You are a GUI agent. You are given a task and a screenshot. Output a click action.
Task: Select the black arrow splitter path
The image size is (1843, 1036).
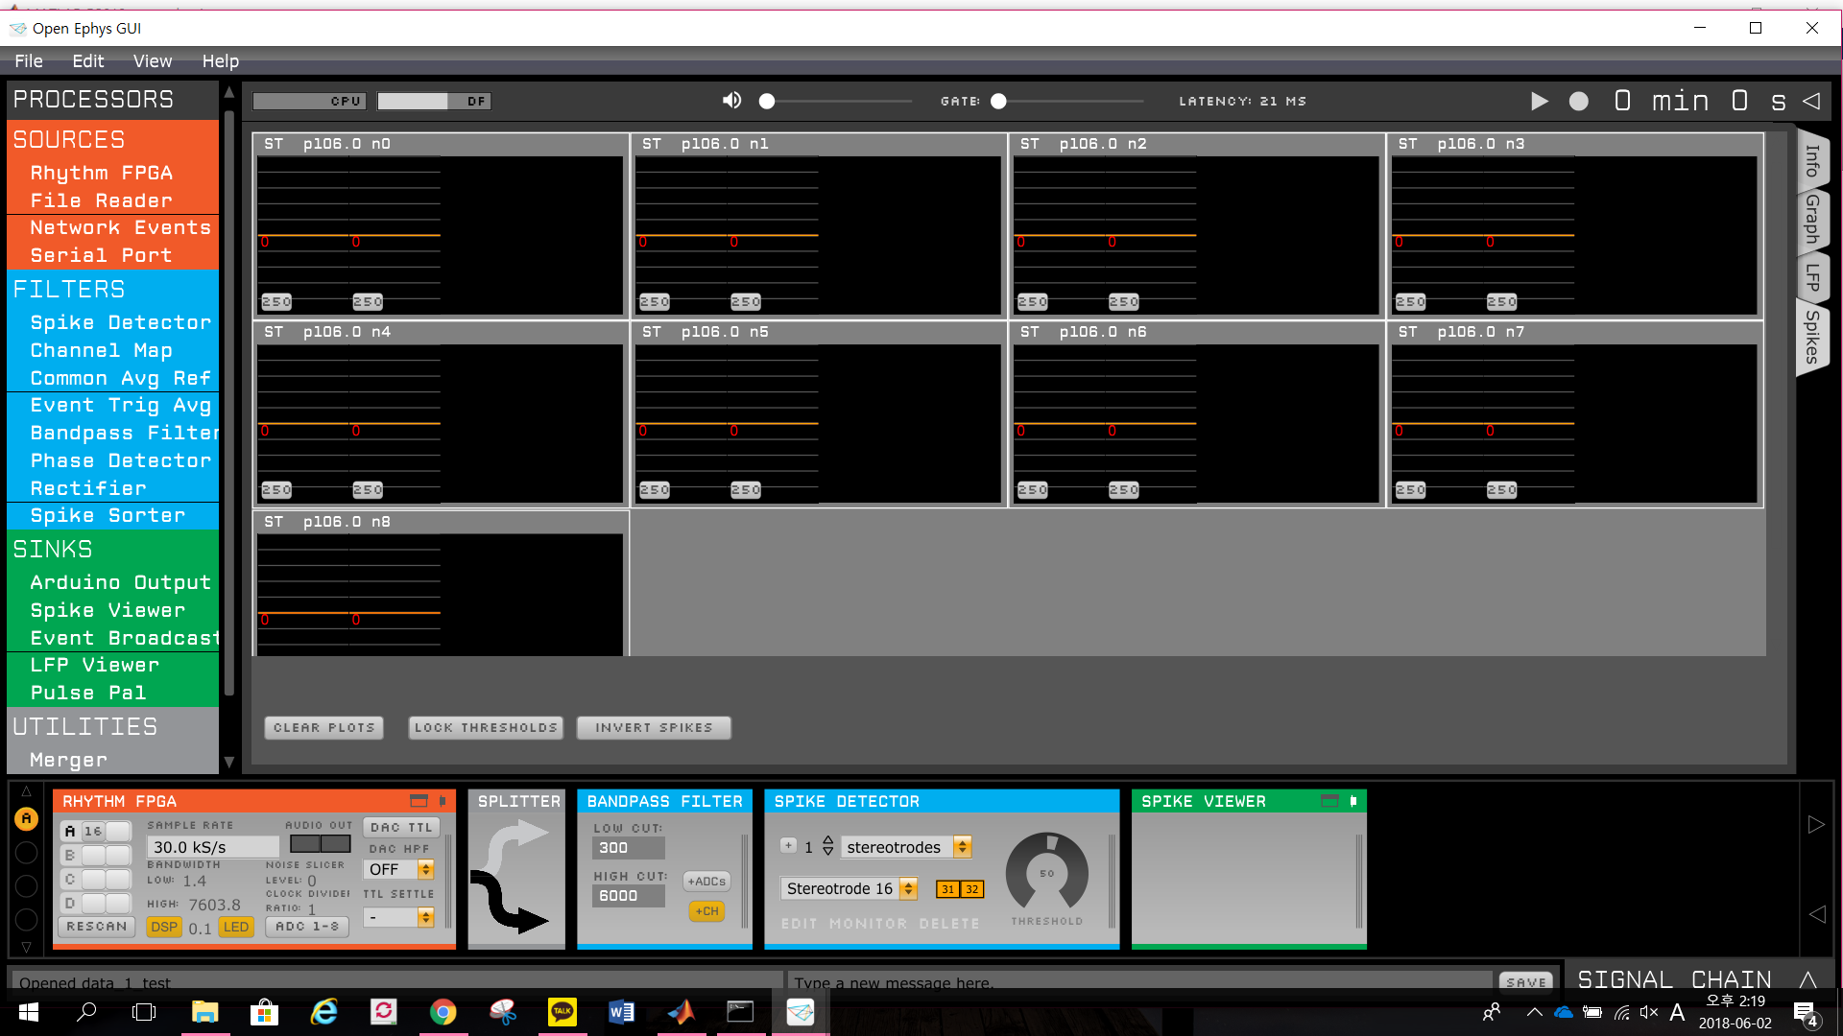tap(509, 902)
